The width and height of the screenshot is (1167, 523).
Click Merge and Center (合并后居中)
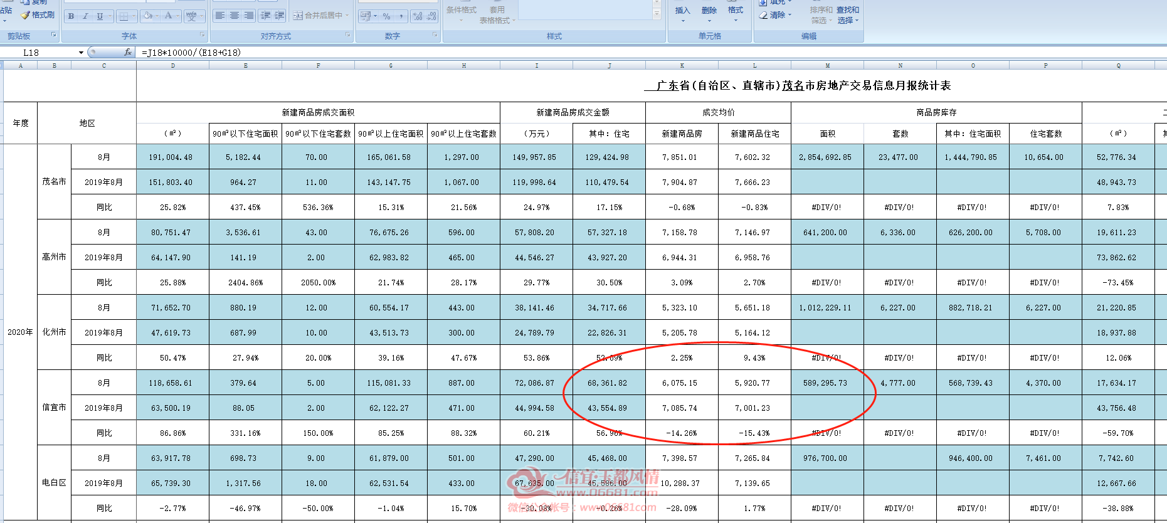click(318, 16)
